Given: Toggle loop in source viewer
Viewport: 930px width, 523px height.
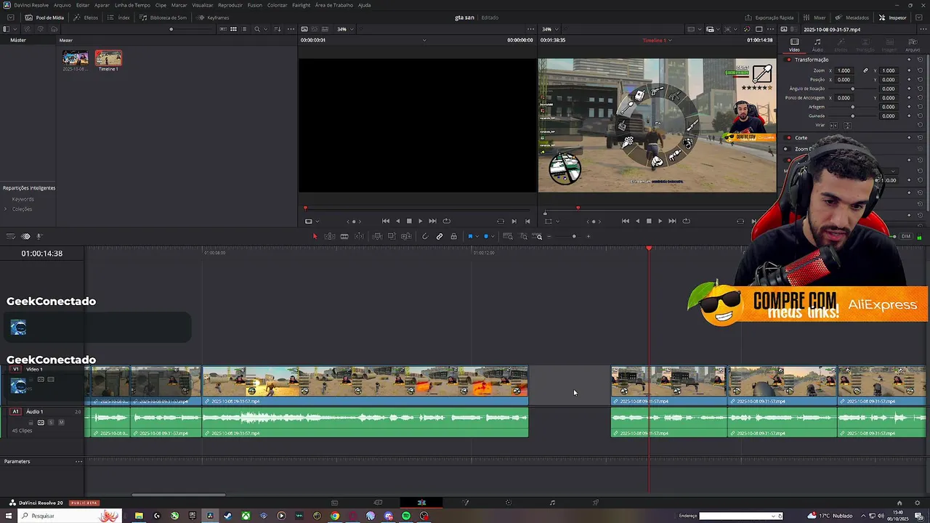Looking at the screenshot, I should [446, 221].
